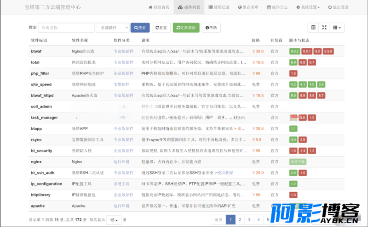This screenshot has height=227, width=368.
Task: Go to pagination page 3
Action: point(249,220)
